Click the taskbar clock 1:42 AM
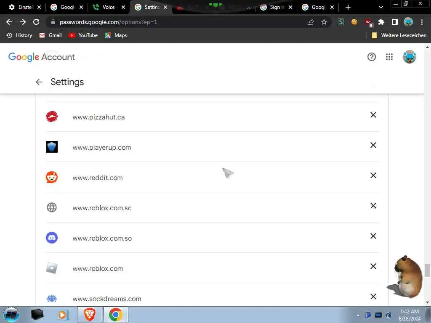431x323 pixels. pos(410,315)
